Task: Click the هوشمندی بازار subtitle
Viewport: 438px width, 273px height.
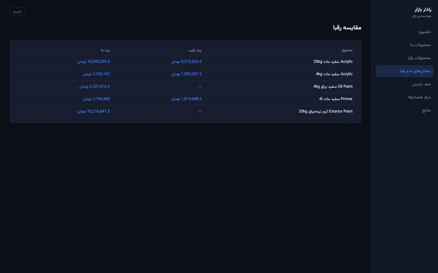Action: click(422, 16)
